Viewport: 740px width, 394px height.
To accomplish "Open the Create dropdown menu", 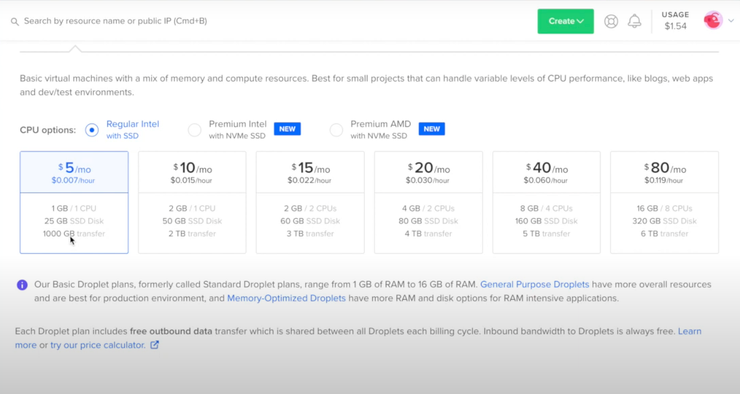I will coord(565,21).
